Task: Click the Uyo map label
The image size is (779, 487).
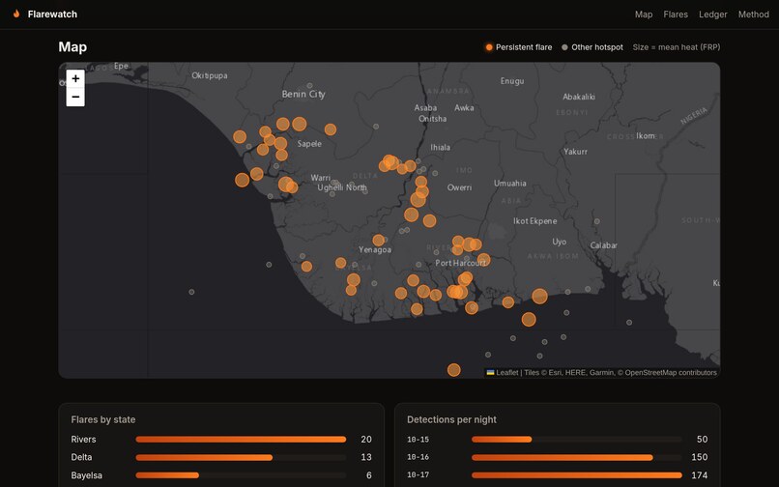Action: click(559, 242)
